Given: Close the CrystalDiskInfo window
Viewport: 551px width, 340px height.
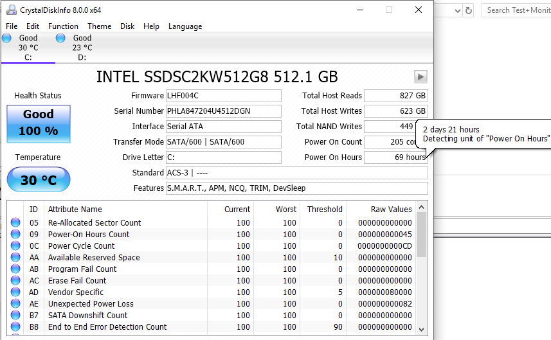Looking at the screenshot, I should pos(418,10).
